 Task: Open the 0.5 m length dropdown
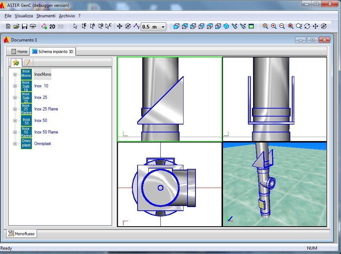pyautogui.click(x=163, y=27)
